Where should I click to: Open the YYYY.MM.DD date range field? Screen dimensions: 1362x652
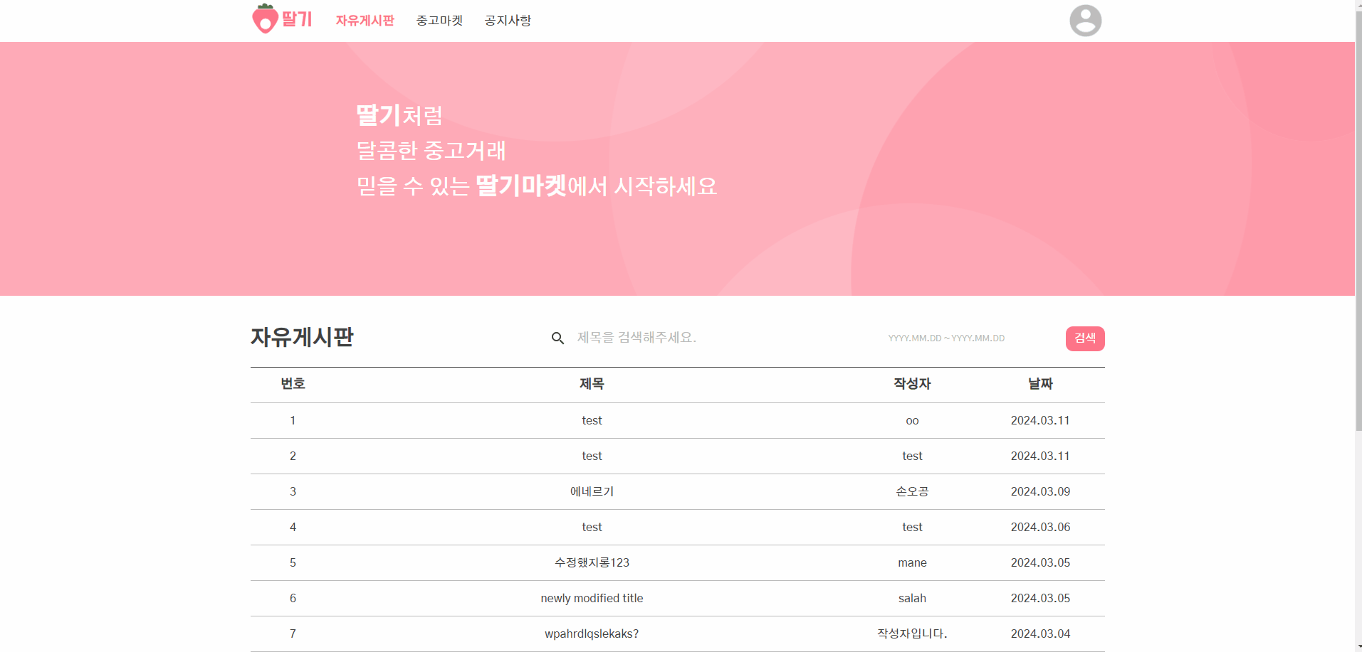(x=946, y=338)
